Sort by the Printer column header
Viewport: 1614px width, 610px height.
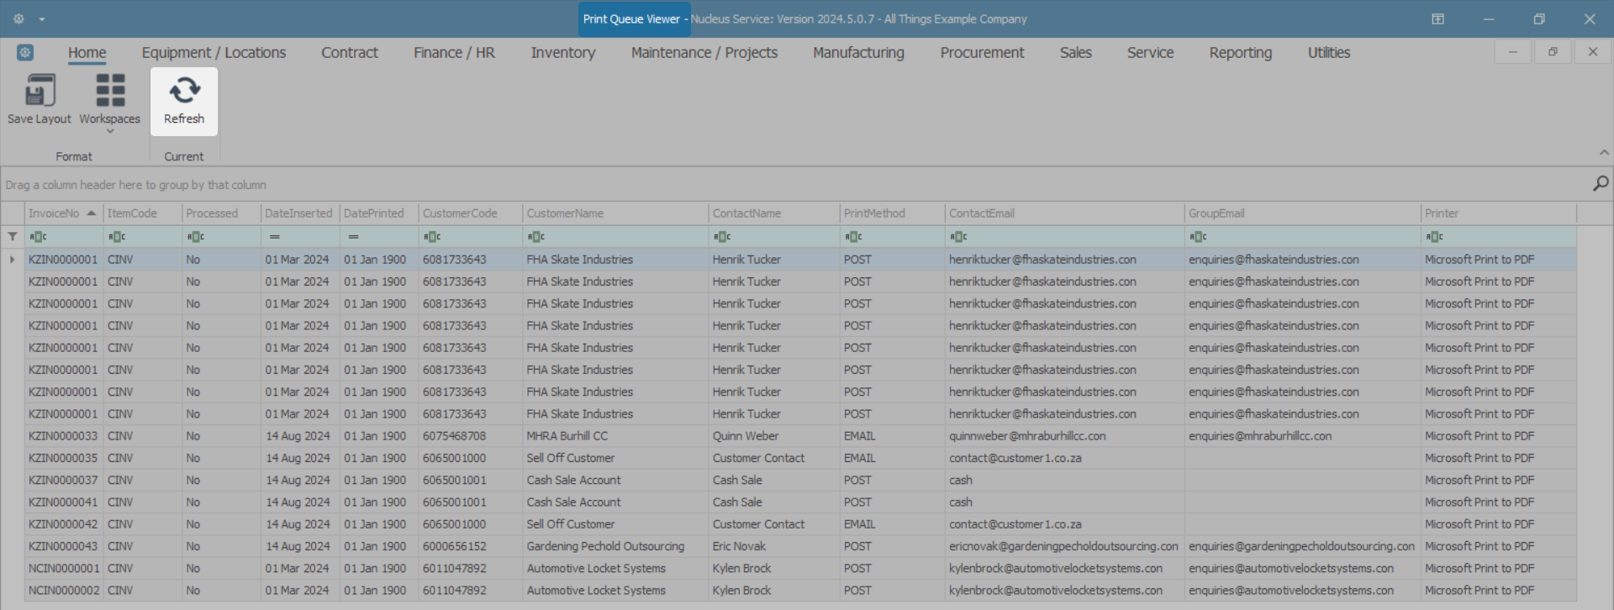tap(1499, 213)
